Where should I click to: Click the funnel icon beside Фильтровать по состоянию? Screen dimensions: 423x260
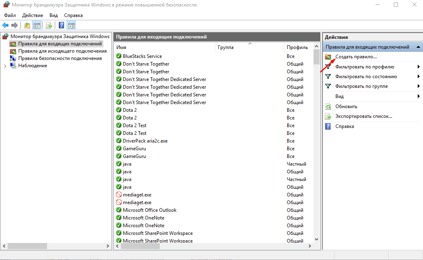[328, 77]
